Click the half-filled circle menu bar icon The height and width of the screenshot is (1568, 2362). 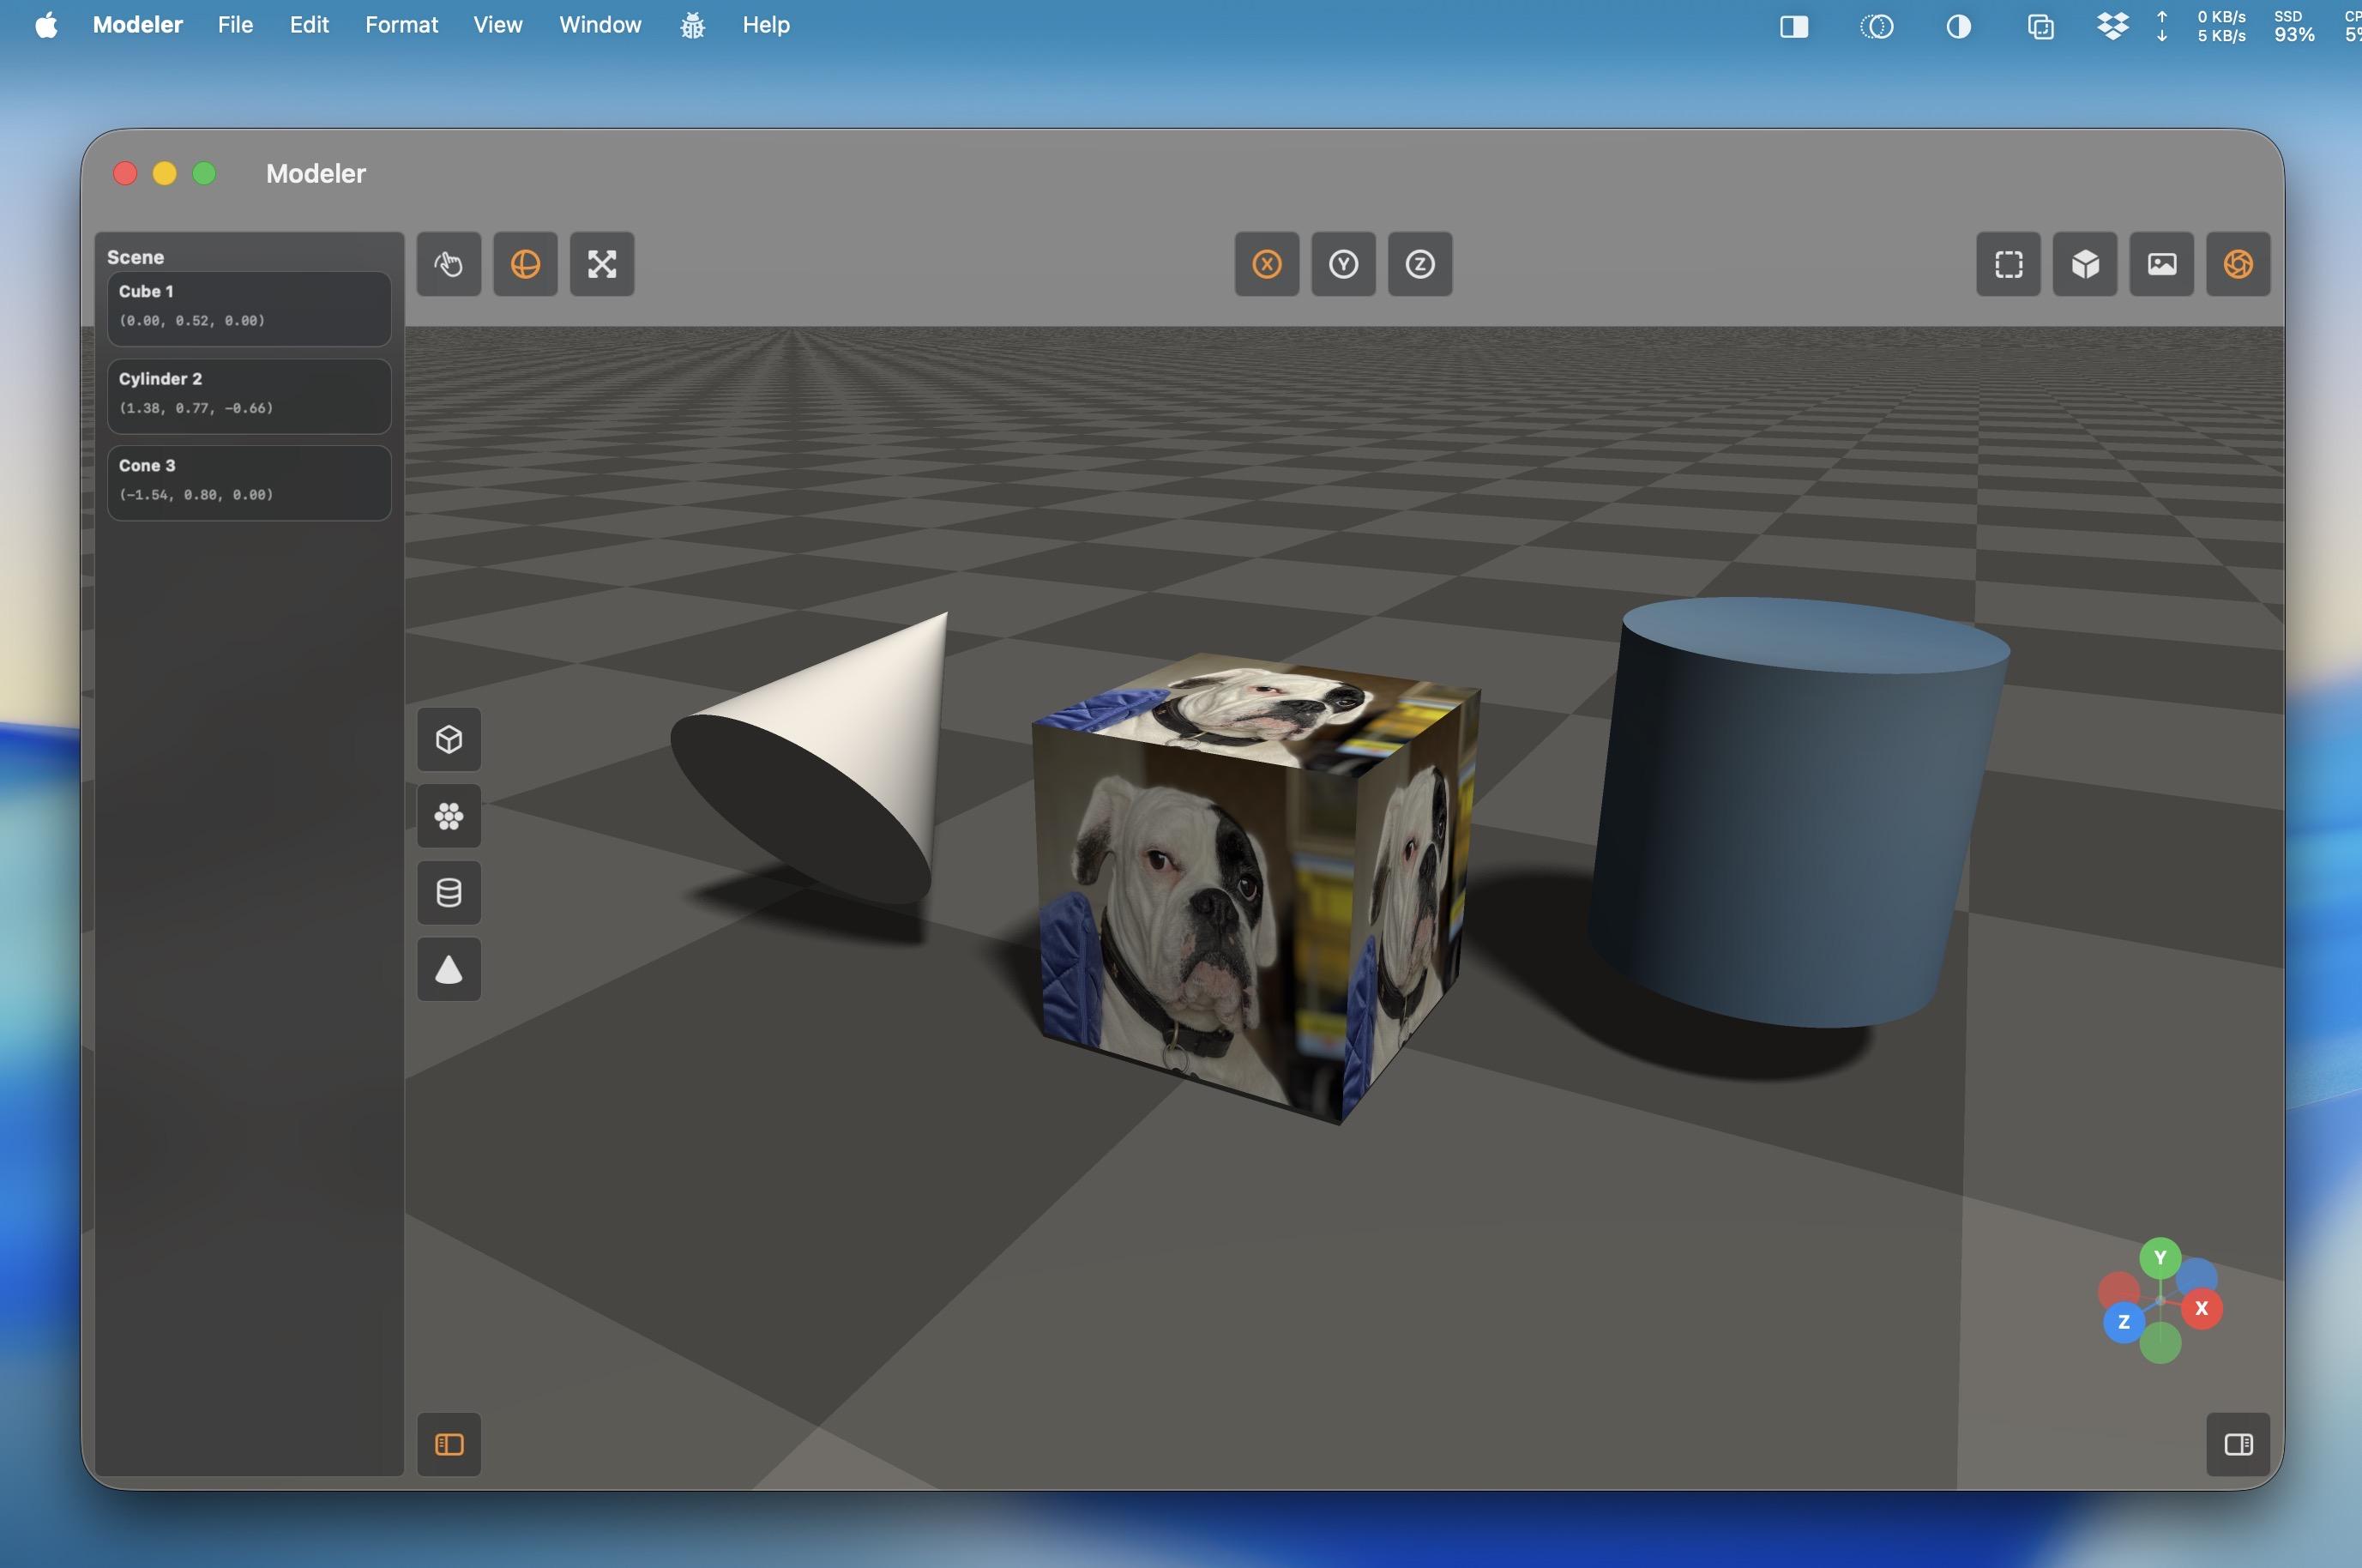pos(1958,26)
